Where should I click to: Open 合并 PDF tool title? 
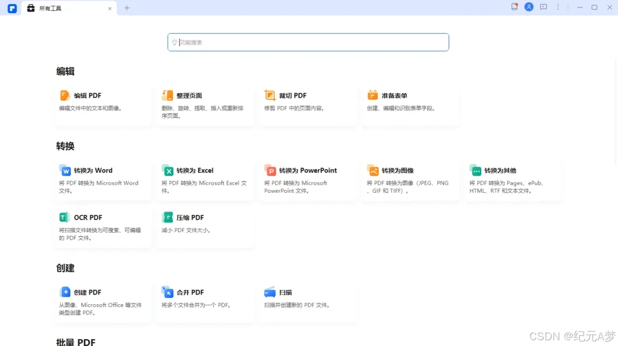190,292
